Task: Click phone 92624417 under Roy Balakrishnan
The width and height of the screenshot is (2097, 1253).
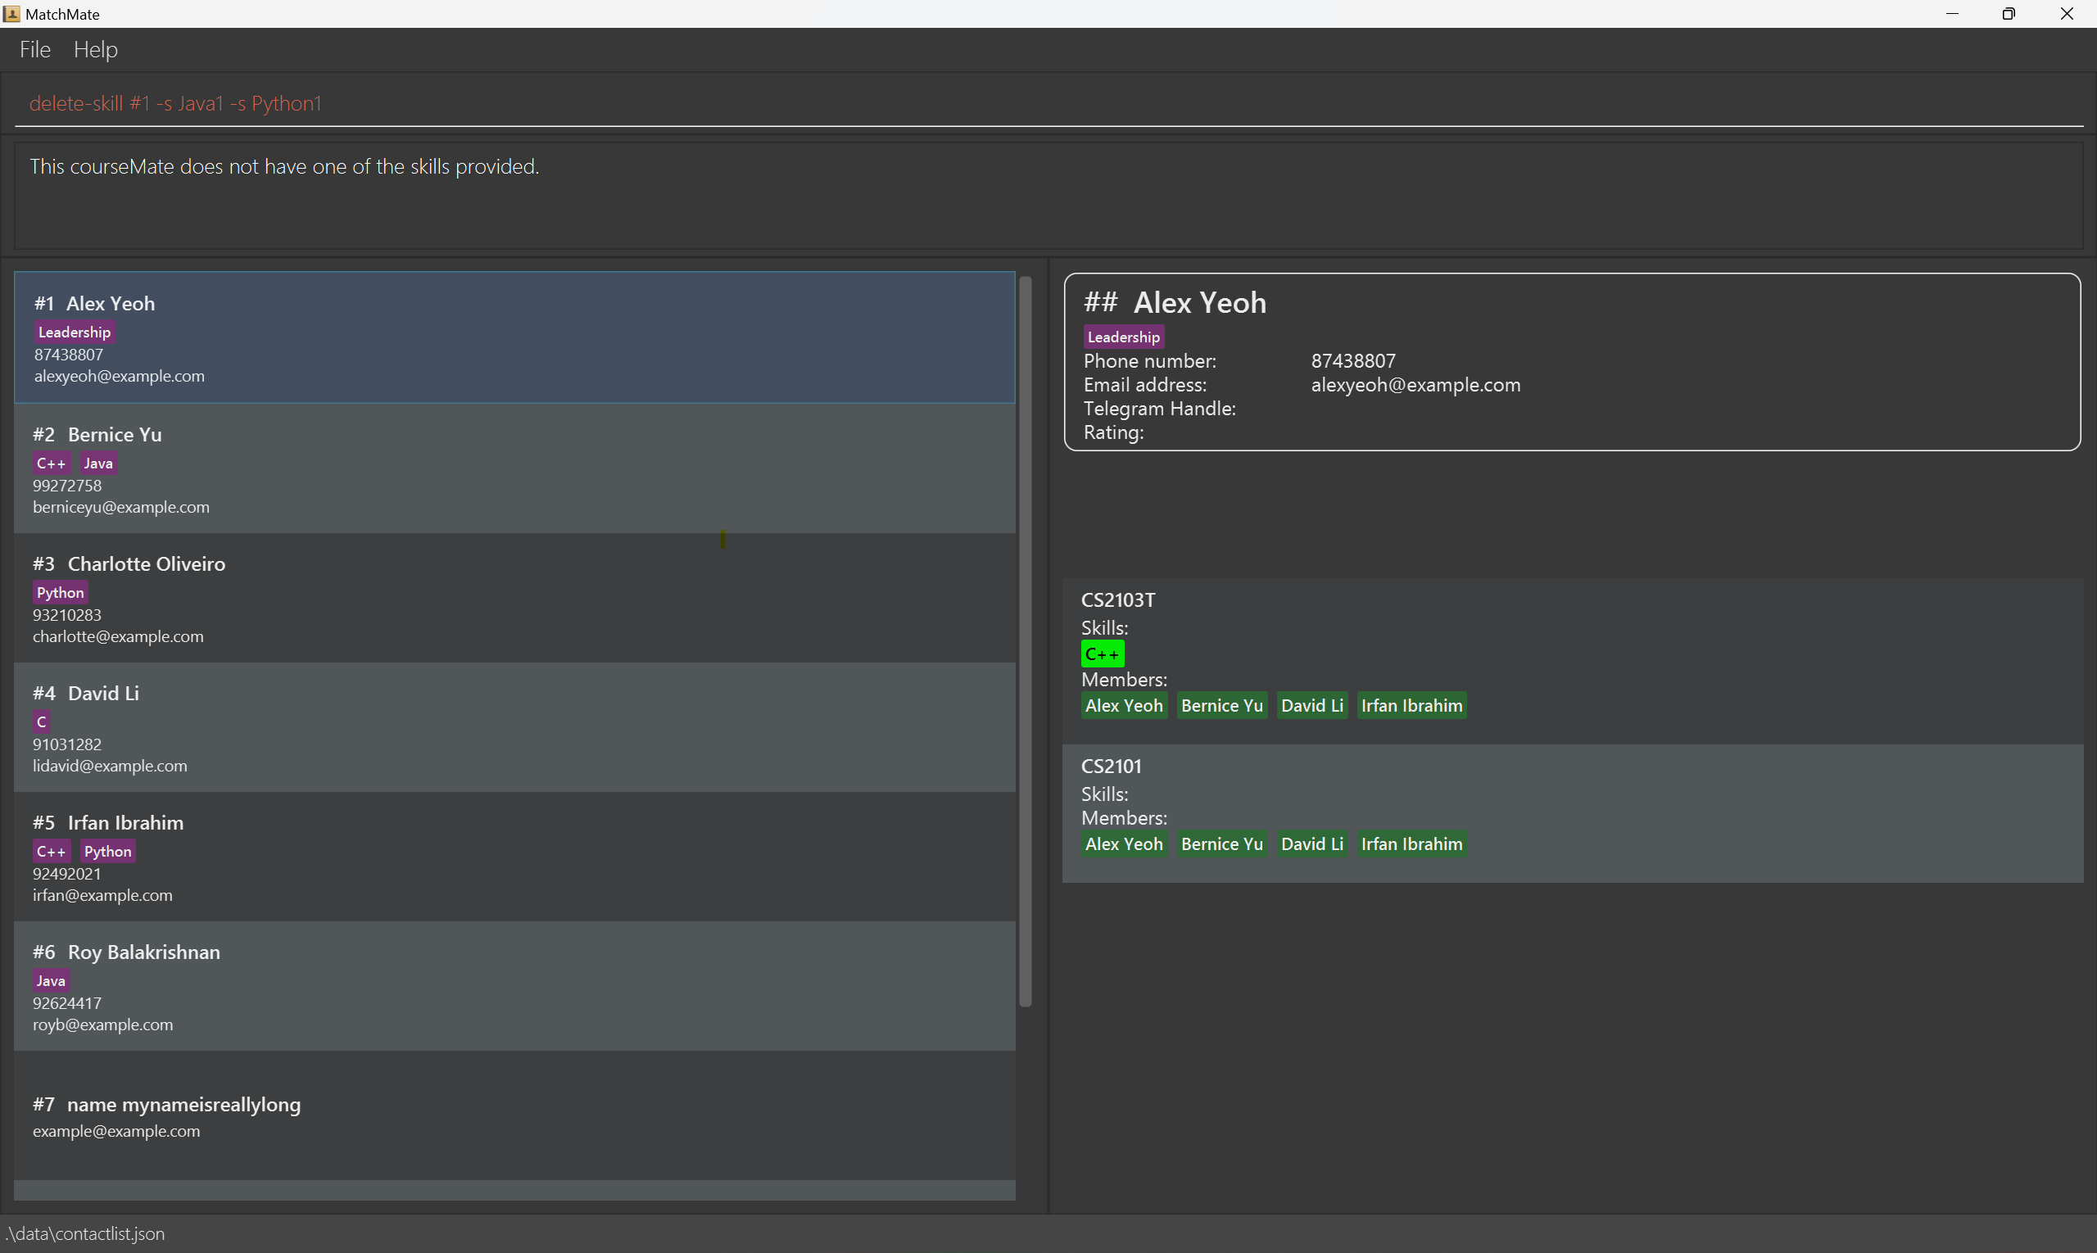Action: (66, 1003)
